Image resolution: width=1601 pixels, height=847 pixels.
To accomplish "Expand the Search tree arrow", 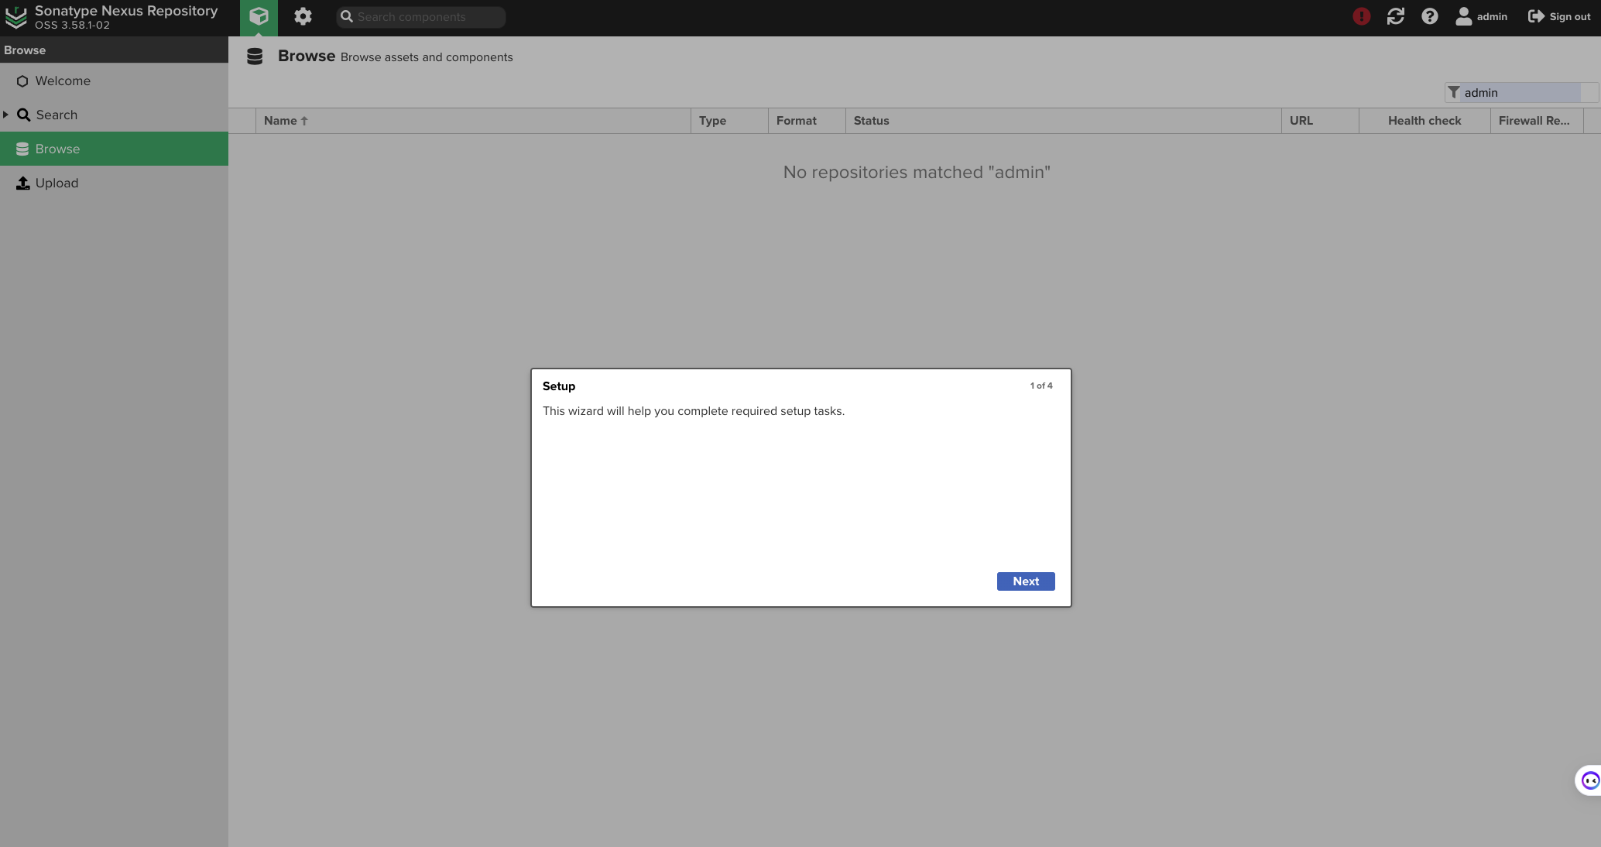I will point(6,115).
